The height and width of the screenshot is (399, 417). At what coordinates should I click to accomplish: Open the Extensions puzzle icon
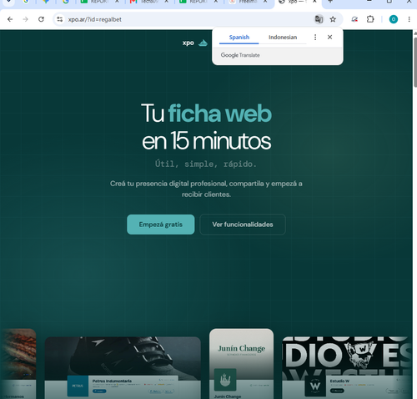pyautogui.click(x=370, y=19)
